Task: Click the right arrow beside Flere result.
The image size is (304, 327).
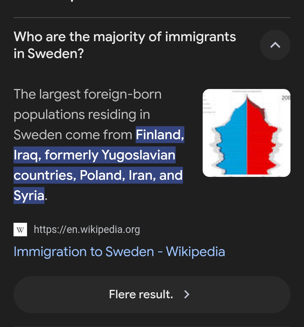Action: click(187, 294)
